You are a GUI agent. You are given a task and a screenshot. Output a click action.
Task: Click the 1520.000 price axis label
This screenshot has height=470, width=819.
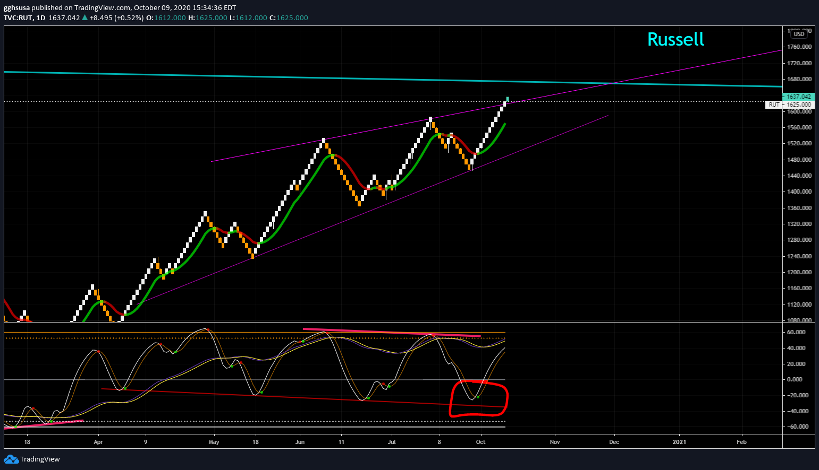click(799, 143)
